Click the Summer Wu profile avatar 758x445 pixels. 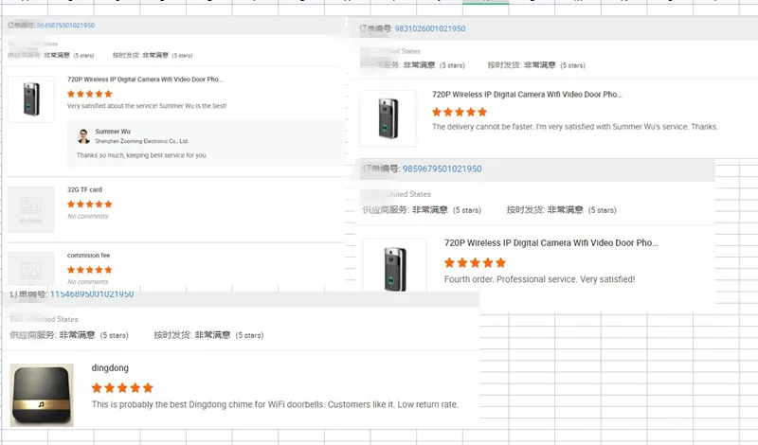[84, 135]
